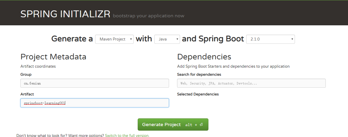Click the enter-key symbol on Generate Project

coord(201,125)
